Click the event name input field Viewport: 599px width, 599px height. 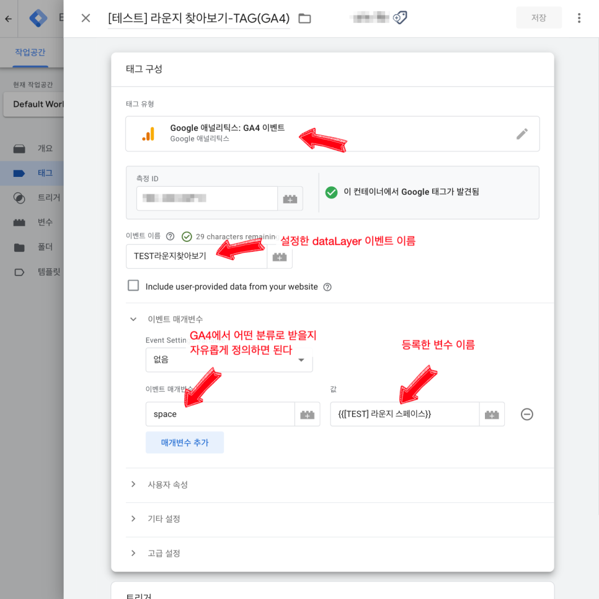(196, 256)
